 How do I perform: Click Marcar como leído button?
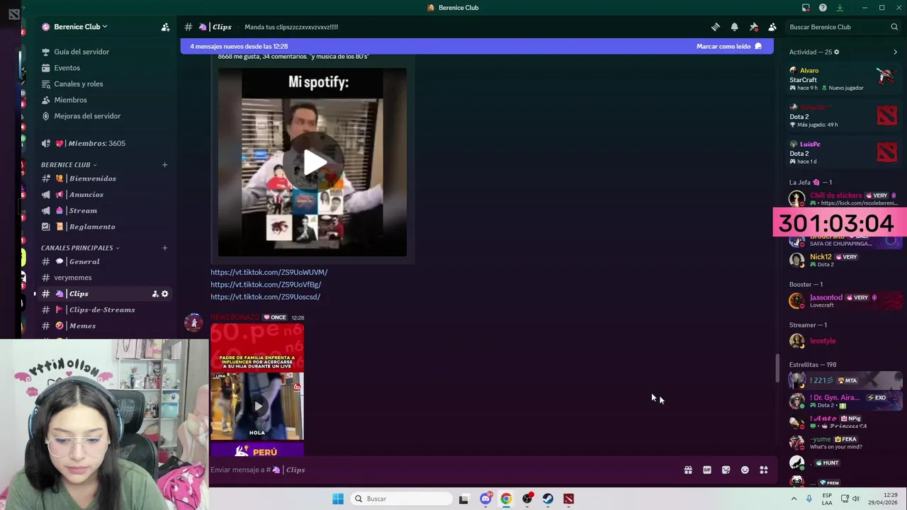(x=729, y=46)
